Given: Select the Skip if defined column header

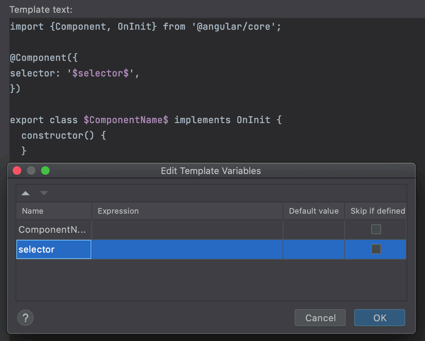Looking at the screenshot, I should click(x=377, y=211).
